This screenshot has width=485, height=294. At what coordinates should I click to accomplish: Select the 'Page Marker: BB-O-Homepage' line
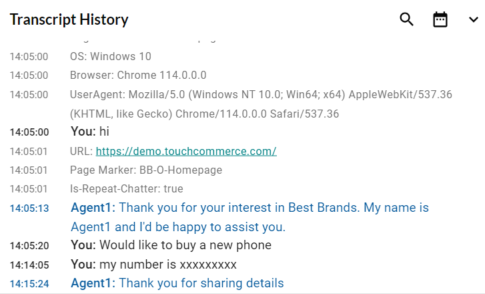pos(146,170)
